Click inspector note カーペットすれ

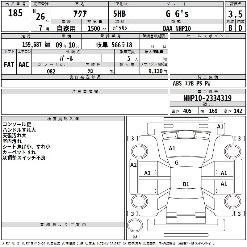click(x=19, y=152)
